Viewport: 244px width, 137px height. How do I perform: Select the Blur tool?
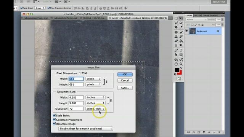tap(176, 45)
